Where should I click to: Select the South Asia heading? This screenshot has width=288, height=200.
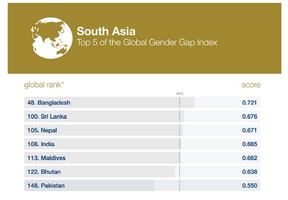[106, 31]
